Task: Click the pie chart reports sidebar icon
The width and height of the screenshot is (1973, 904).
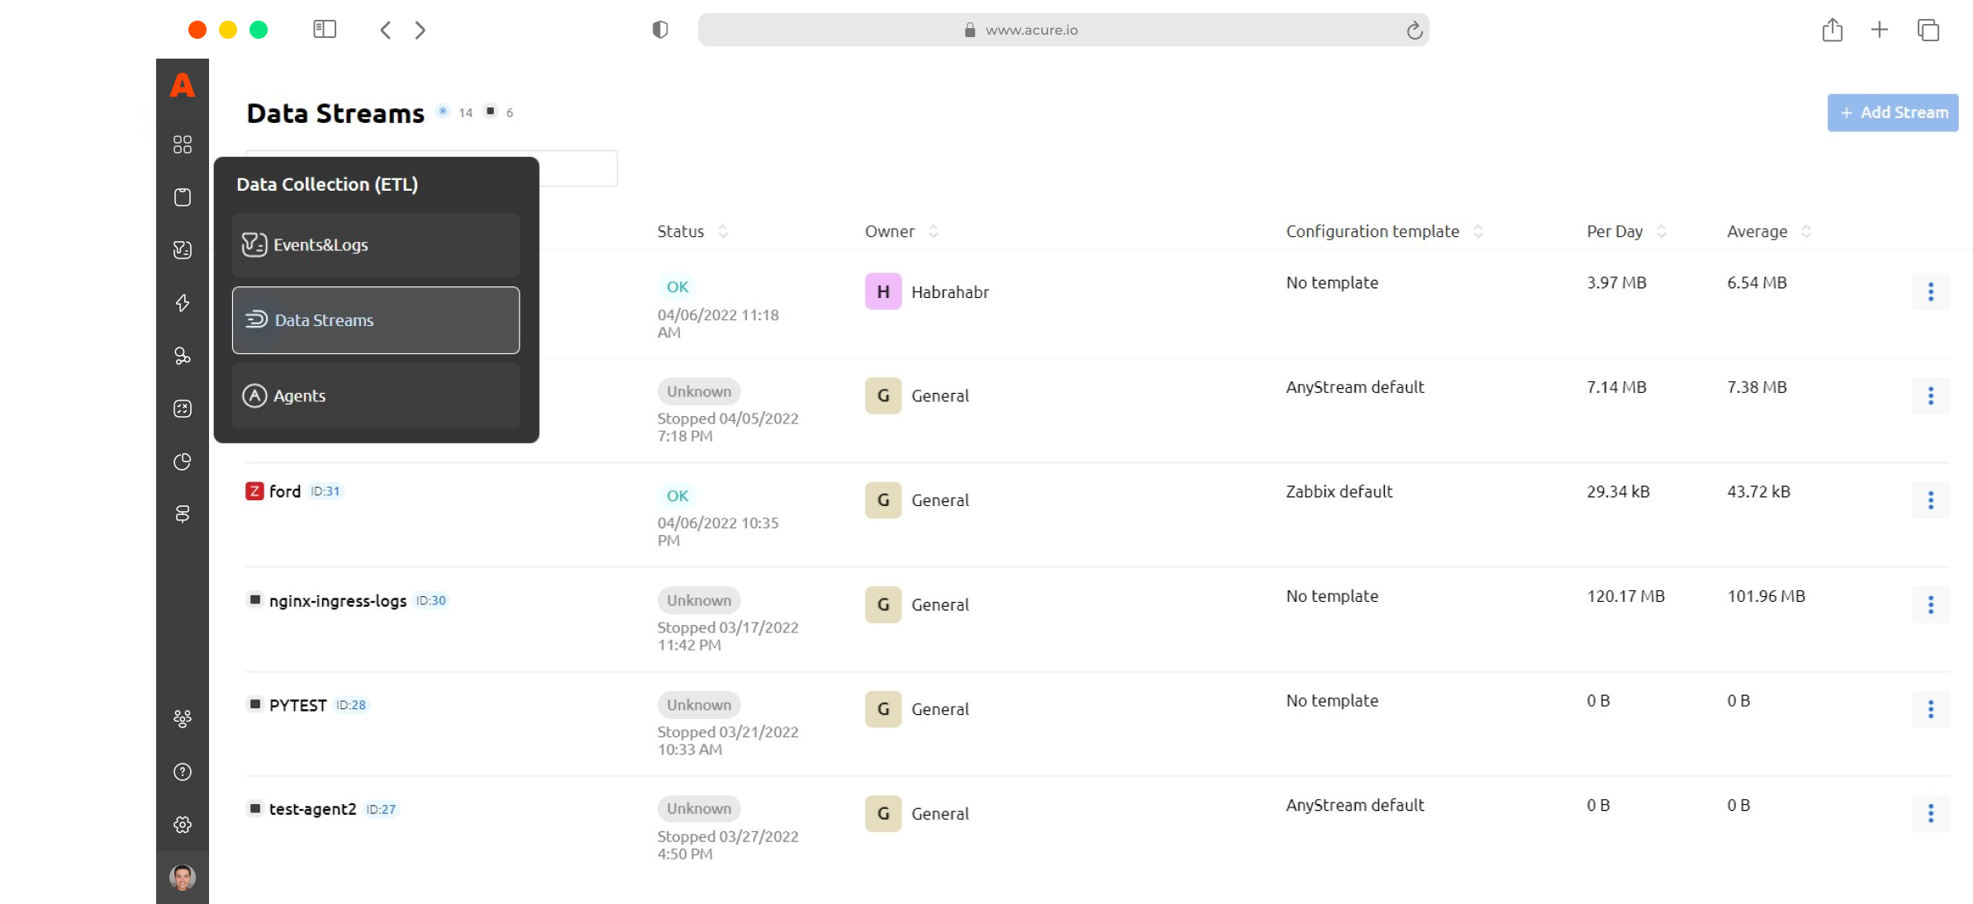Action: 183,461
